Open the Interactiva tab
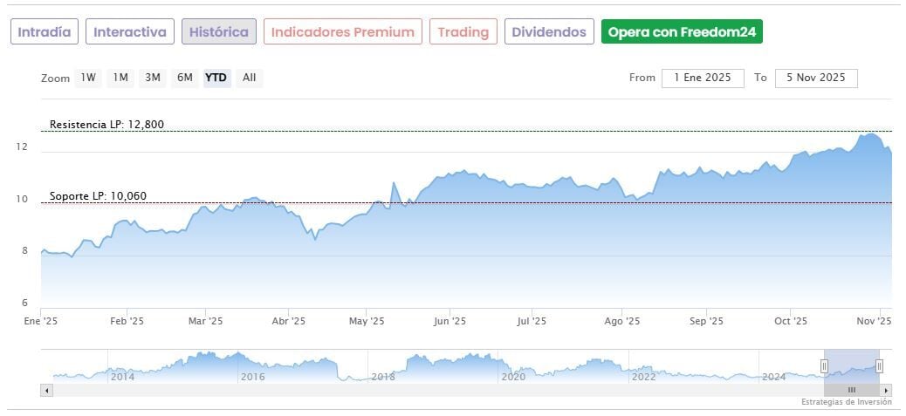This screenshot has width=906, height=416. tap(130, 32)
